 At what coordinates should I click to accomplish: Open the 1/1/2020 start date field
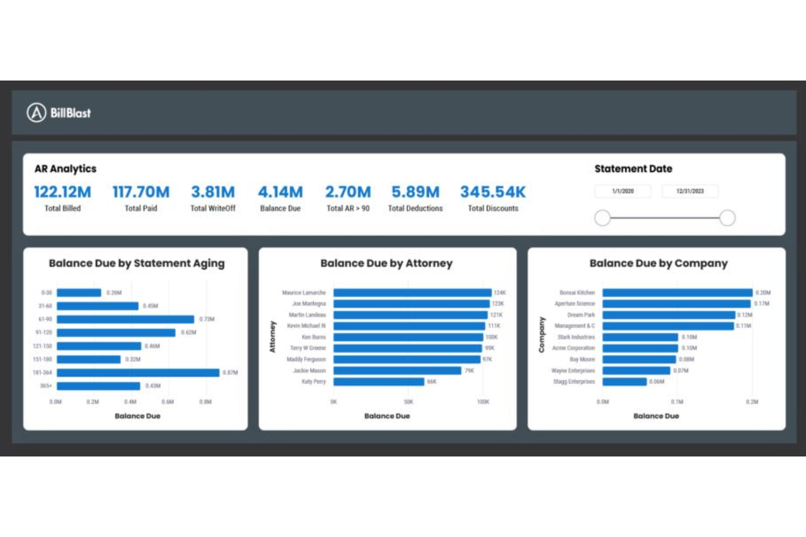tap(622, 191)
